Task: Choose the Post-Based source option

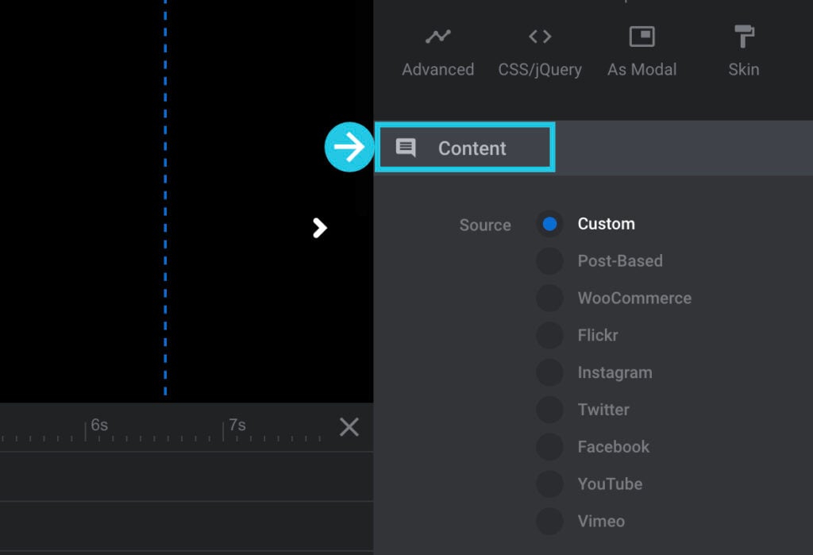Action: pos(550,261)
